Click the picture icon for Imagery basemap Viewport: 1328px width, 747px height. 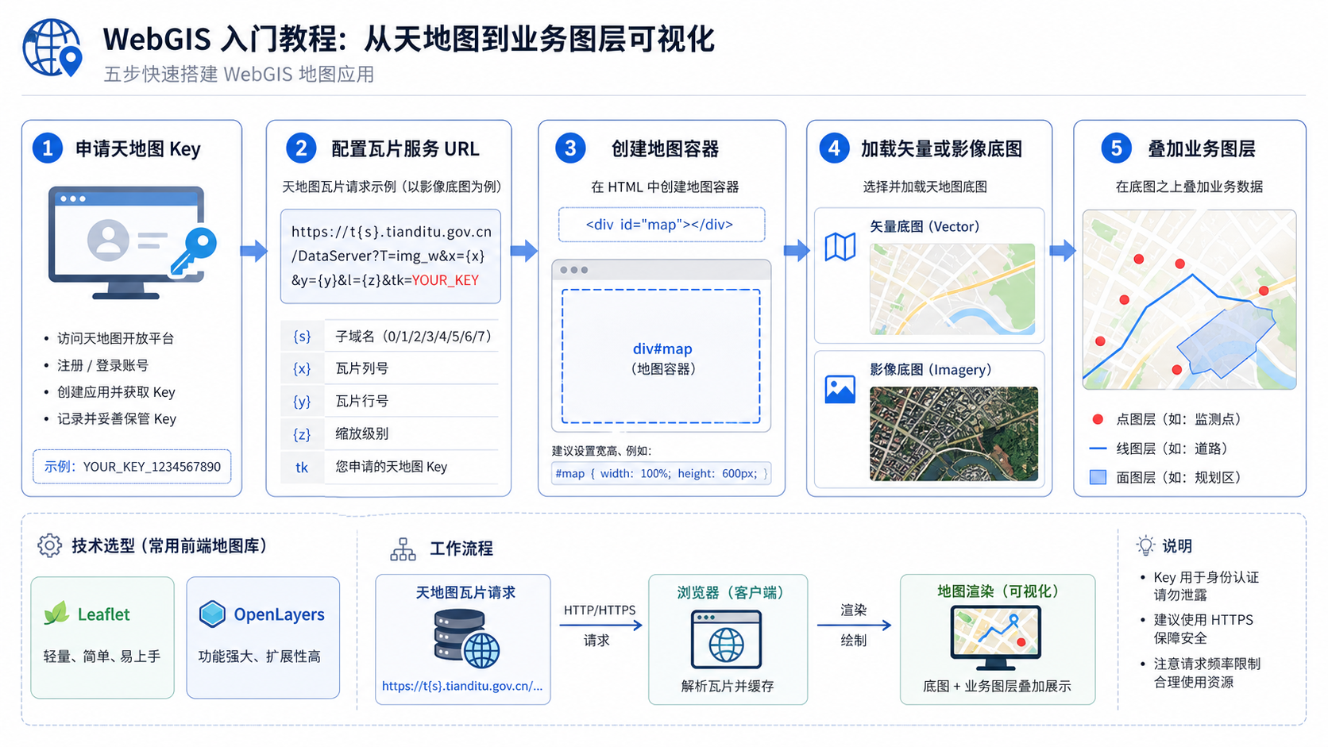840,389
